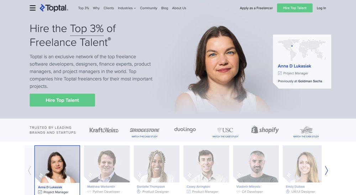Click the Shopify logo
356x195 pixels.
[x=265, y=130]
